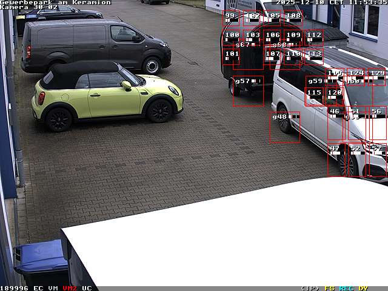Screen dimensions: 388x291
Task: Select the red VM2 status indicator
Action: click(70, 288)
